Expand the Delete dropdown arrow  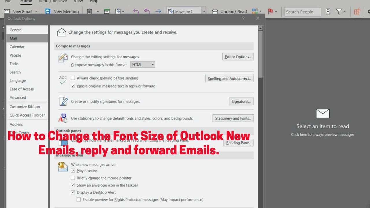[x=98, y=12]
